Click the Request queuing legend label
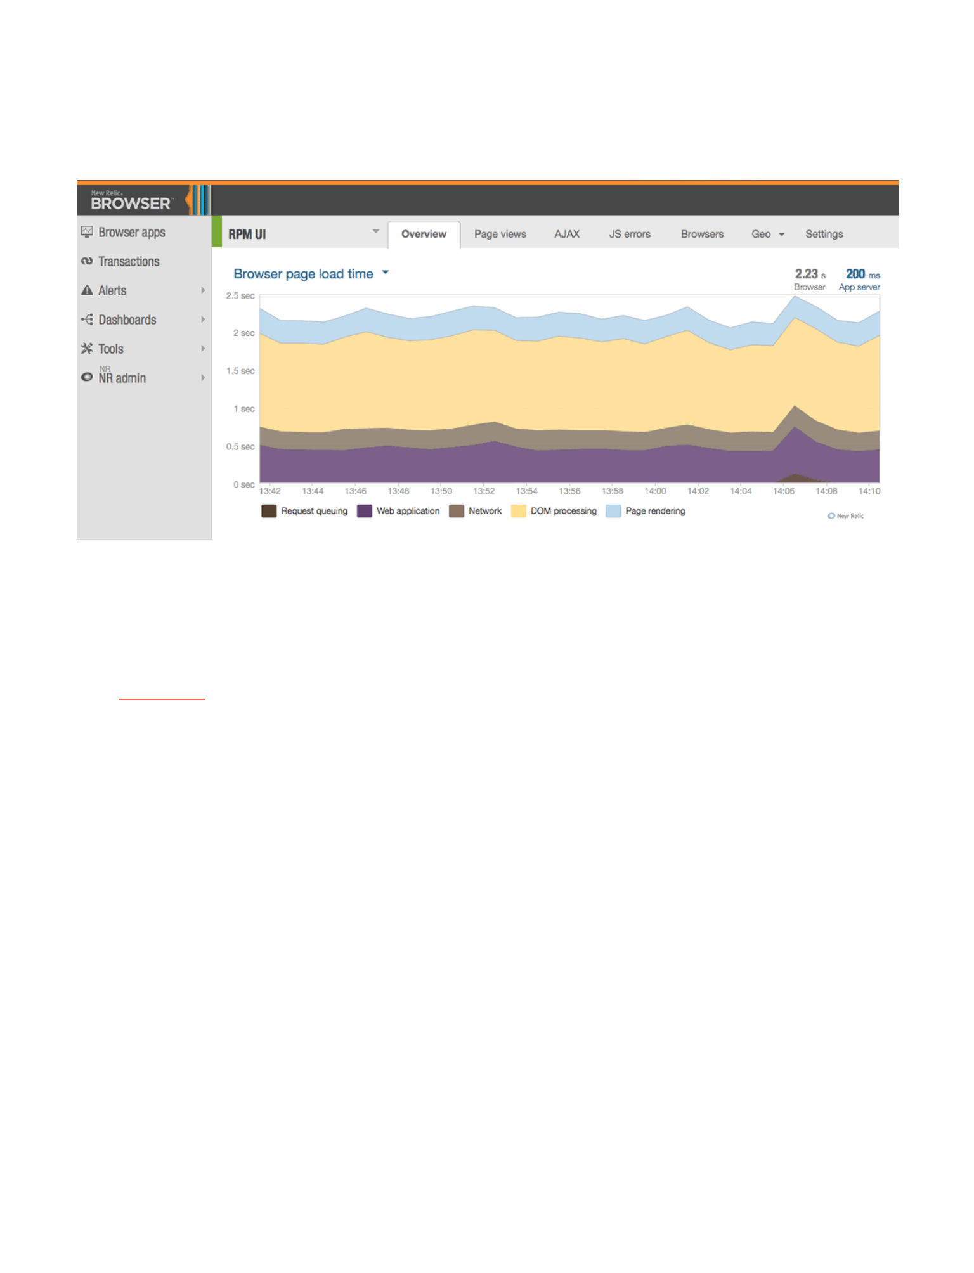 315,511
